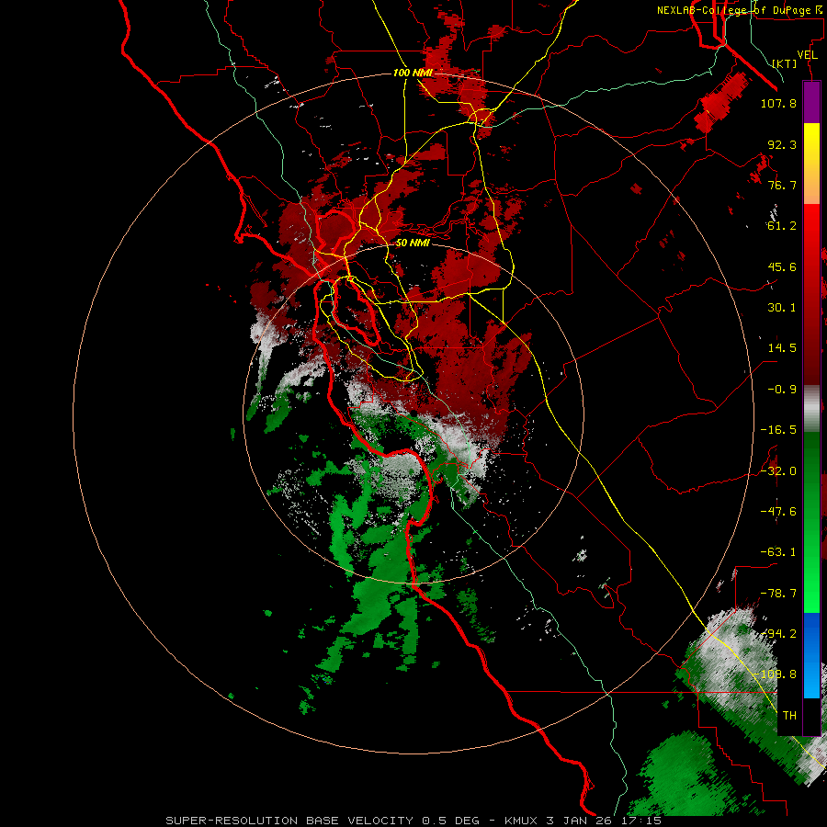Image resolution: width=827 pixels, height=827 pixels.
Task: Click the 100 NMI range ring label
Action: click(x=413, y=73)
